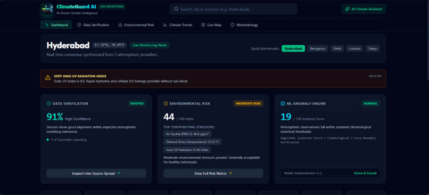Click the green dot beside providers reporting
429x195 pixels.
[47, 140]
